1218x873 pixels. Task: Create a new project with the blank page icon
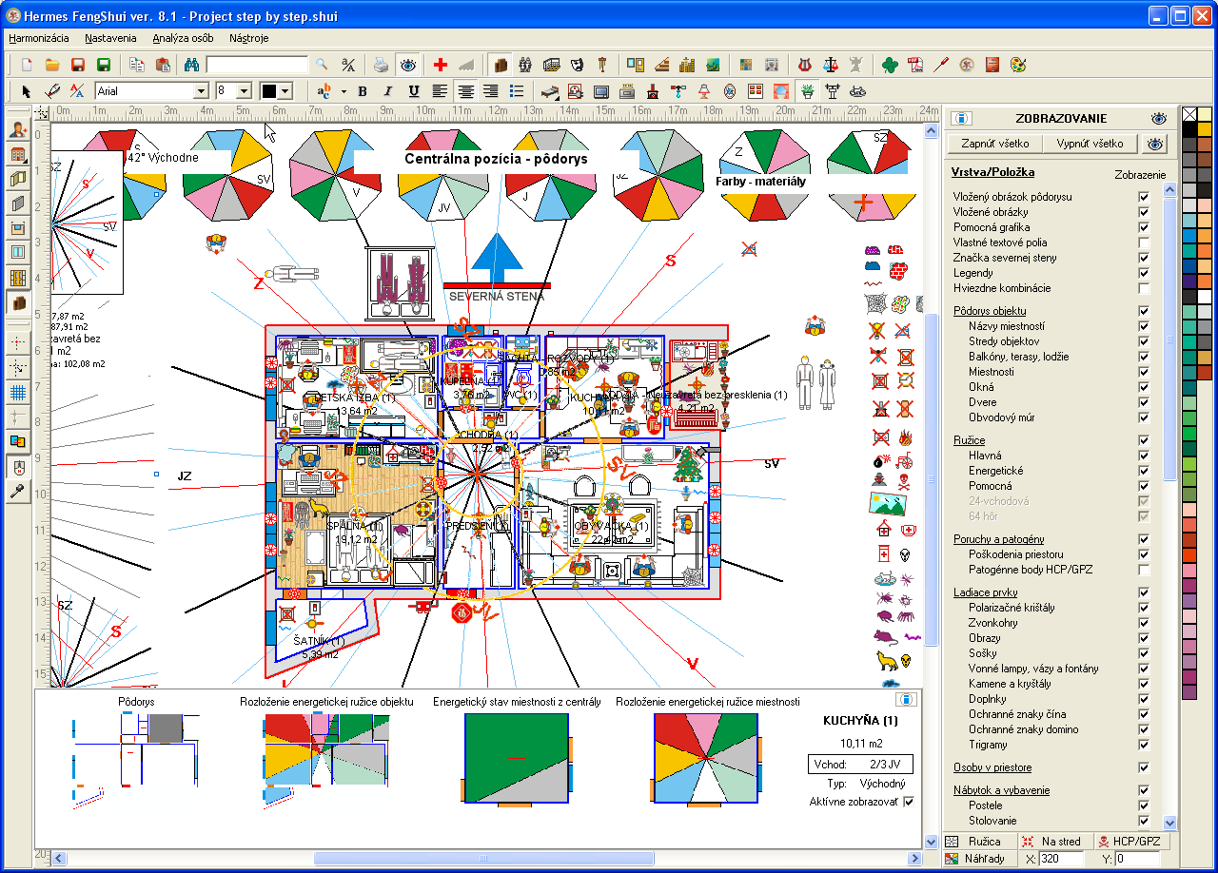[27, 65]
